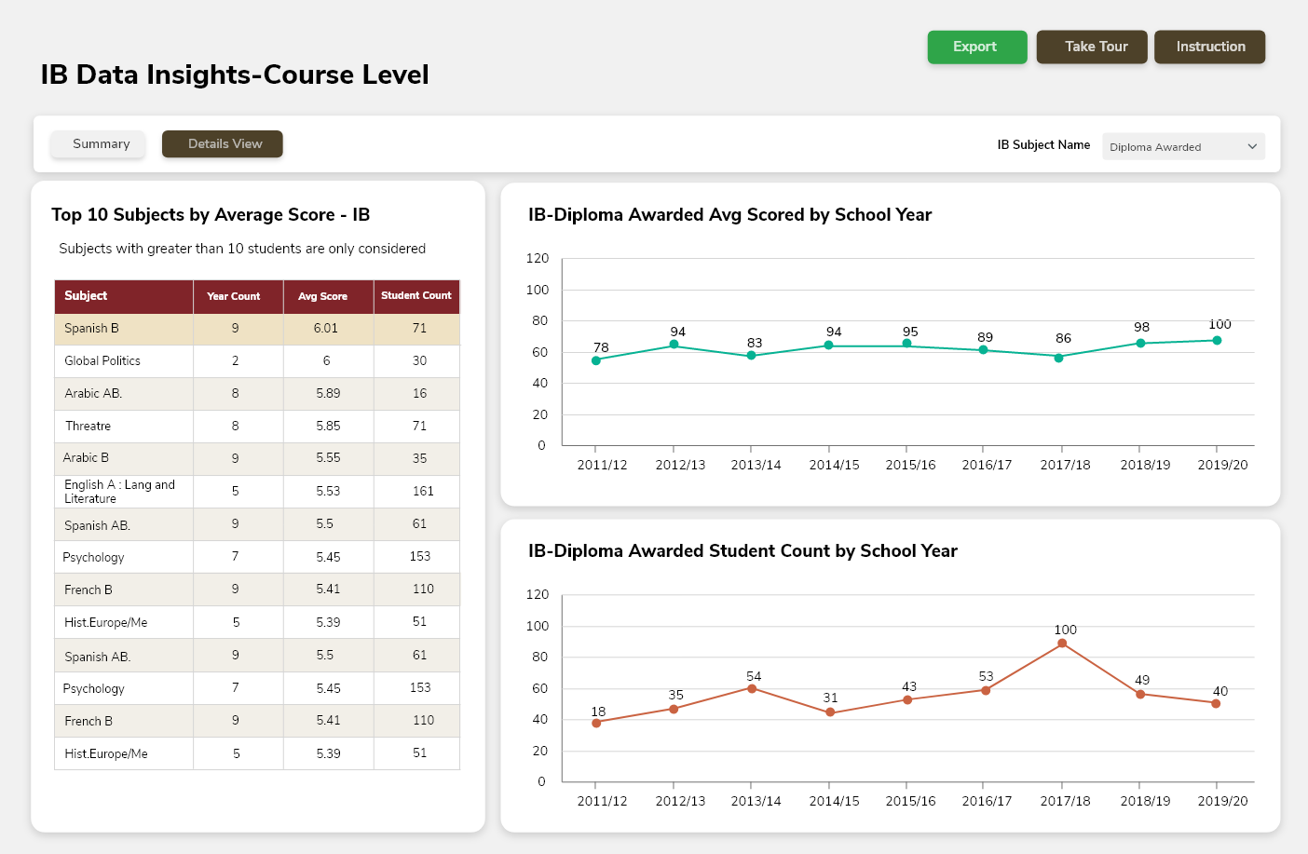Click the Year Count column header
Image resolution: width=1308 pixels, height=854 pixels.
238,296
